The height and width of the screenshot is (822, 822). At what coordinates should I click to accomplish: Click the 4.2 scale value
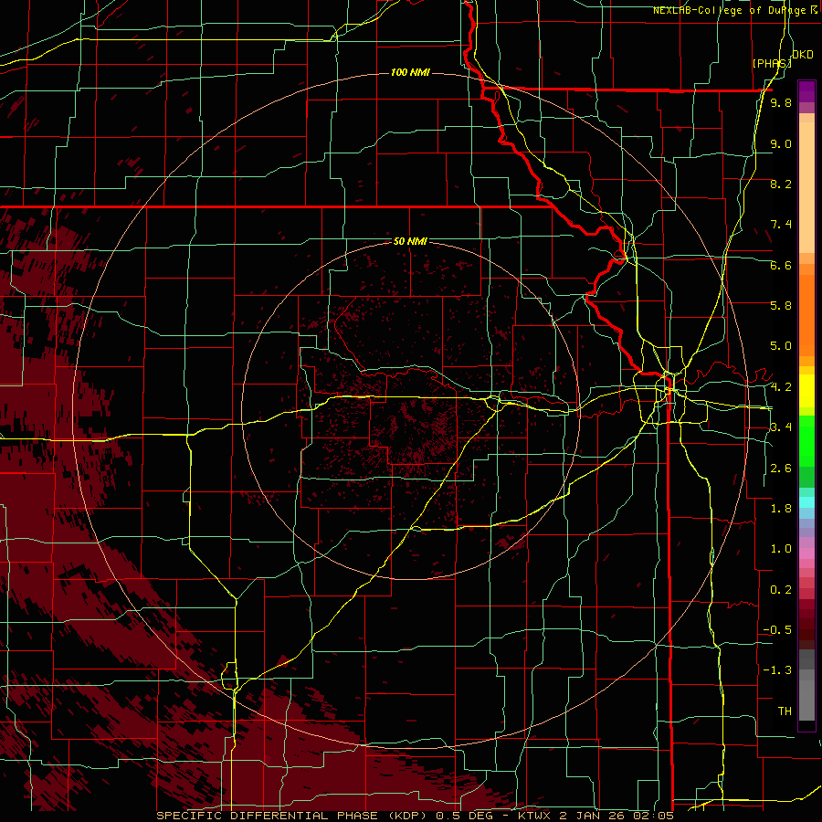tap(781, 387)
